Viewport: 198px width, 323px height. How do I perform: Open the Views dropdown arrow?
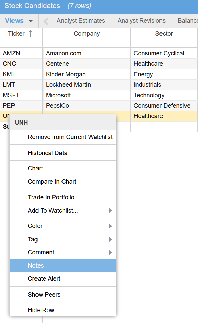[x=30, y=21]
